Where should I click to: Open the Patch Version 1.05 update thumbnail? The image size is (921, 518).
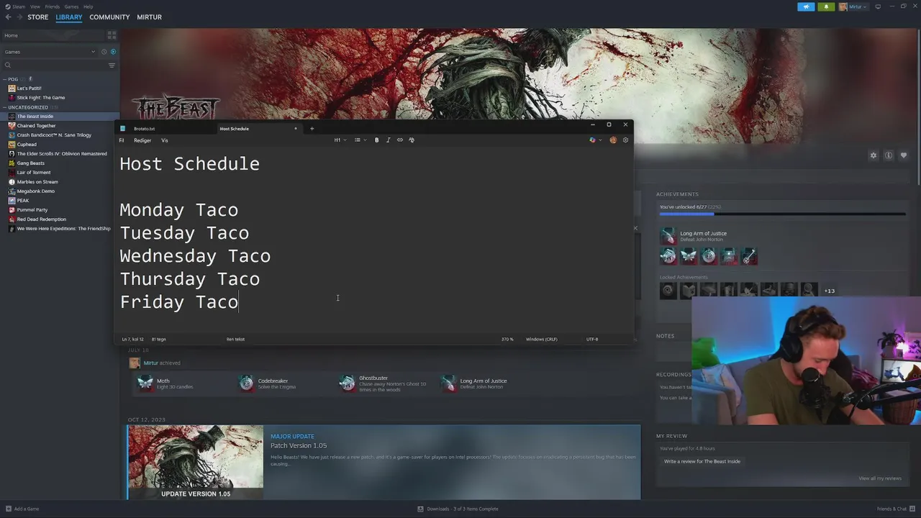tap(196, 462)
